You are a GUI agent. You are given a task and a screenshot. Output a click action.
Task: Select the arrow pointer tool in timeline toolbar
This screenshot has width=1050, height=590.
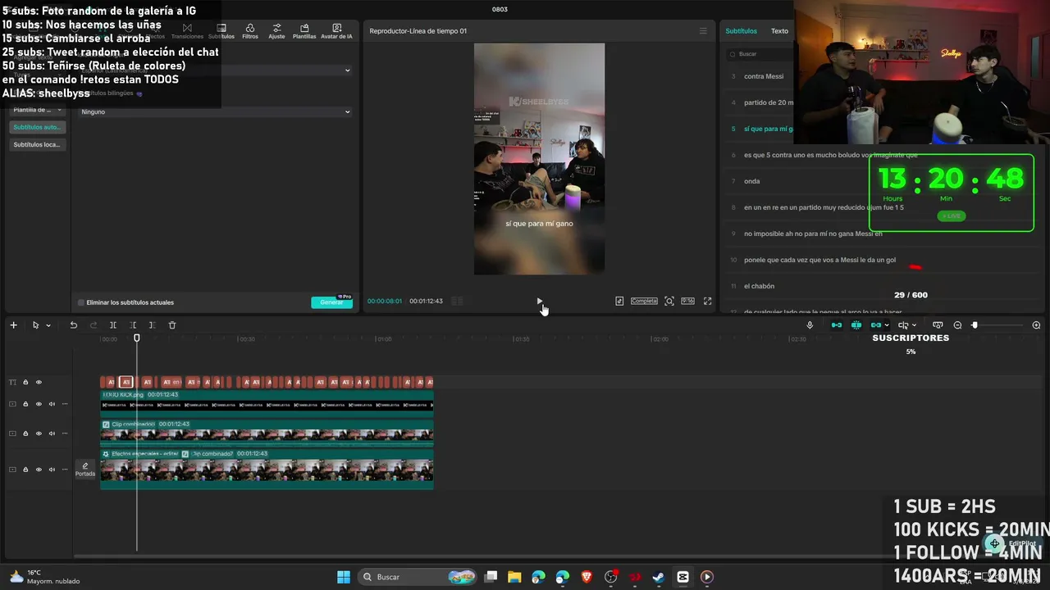point(35,325)
